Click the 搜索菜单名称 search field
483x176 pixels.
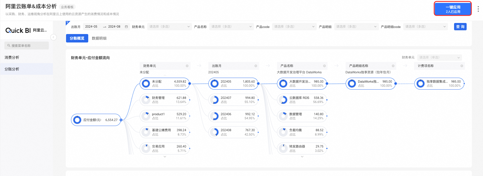point(27,45)
